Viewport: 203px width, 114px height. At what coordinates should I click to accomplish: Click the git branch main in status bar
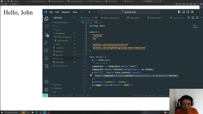pos(53,95)
